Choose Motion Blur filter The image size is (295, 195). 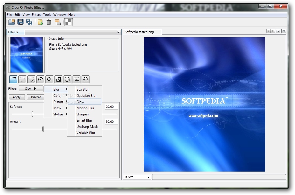coord(84,108)
